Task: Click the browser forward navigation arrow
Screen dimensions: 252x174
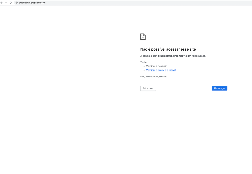Action: [6, 3]
